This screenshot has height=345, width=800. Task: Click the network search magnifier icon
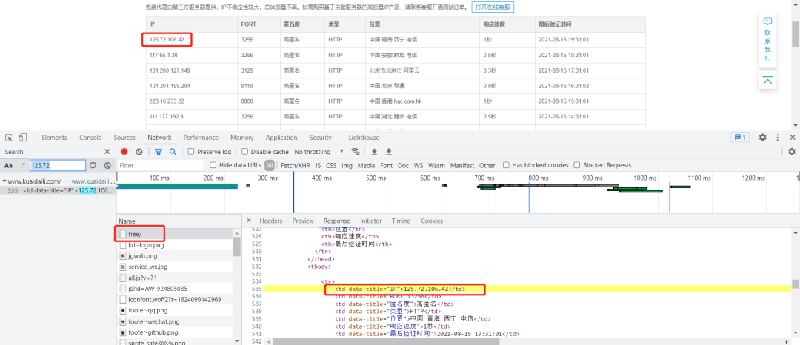173,152
